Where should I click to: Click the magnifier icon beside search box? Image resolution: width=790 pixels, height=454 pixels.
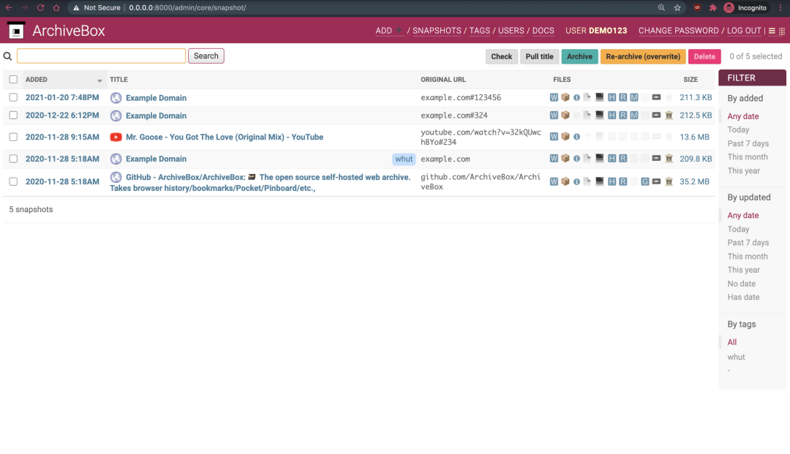[7, 56]
